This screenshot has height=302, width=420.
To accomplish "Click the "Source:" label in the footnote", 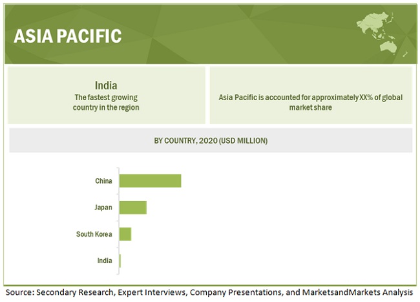I will (19, 293).
